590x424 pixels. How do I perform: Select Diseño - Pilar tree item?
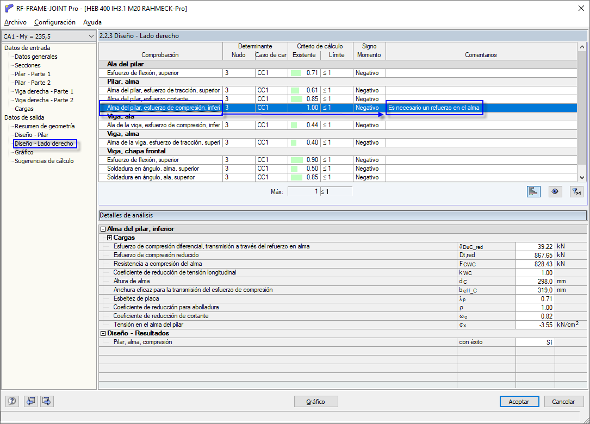(32, 135)
